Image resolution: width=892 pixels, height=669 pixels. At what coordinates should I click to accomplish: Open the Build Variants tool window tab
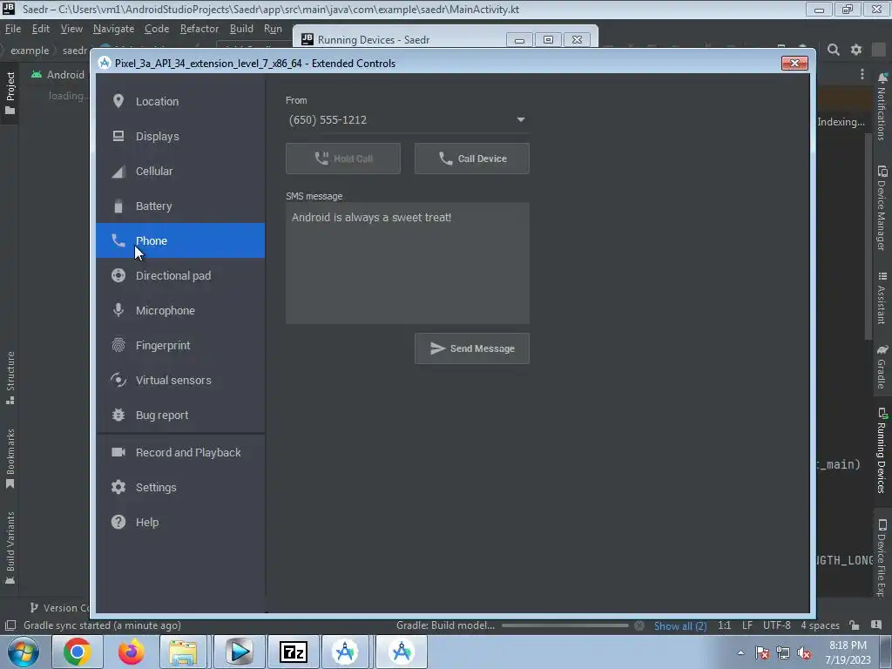(10, 548)
